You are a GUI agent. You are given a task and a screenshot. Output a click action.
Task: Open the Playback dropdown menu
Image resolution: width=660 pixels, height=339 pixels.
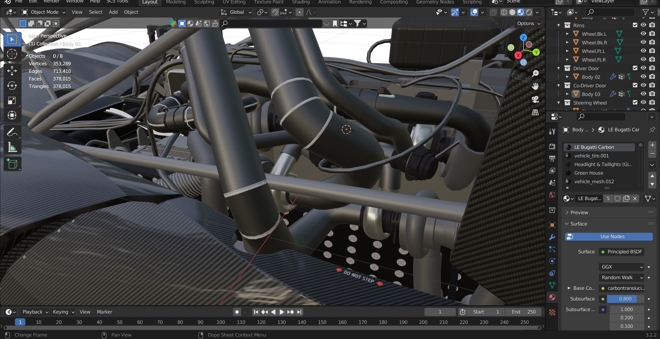tap(35, 312)
